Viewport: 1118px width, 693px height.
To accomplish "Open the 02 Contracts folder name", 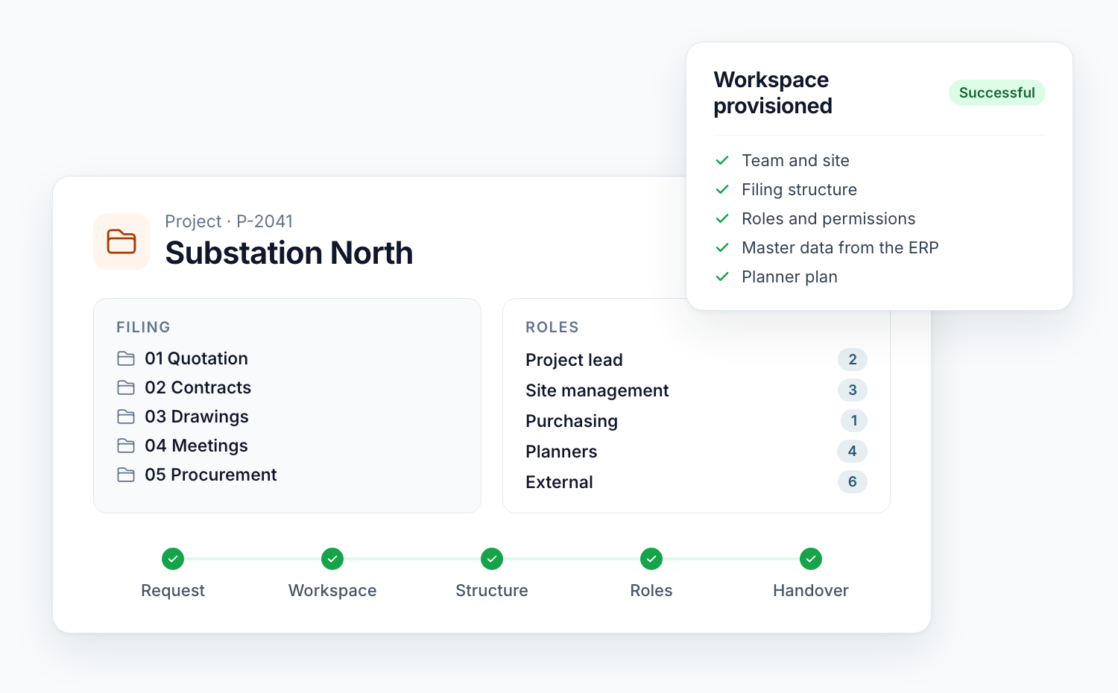I will (x=198, y=387).
